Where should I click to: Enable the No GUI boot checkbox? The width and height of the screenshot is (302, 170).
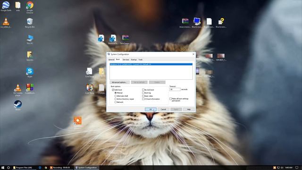pos(143,90)
